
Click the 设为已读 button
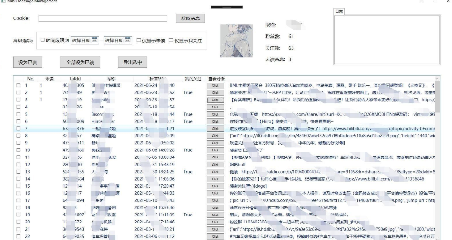click(27, 62)
